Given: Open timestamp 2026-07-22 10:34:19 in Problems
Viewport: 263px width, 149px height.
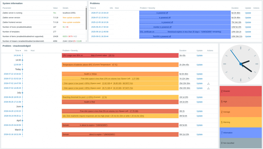Looking at the screenshot, I should coord(100,13).
